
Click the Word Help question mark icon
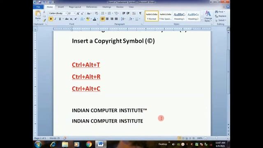228,7
